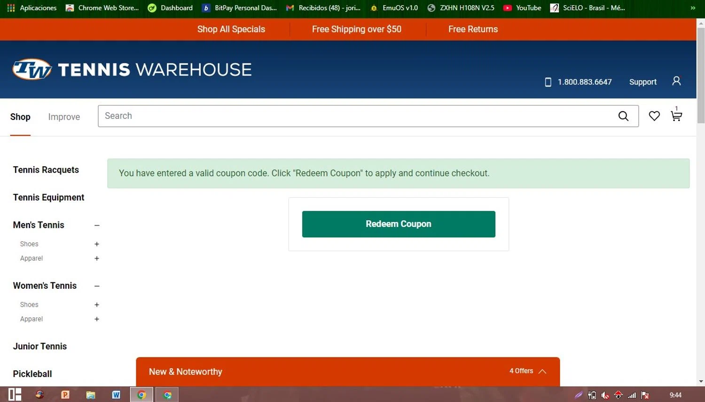Show more bookmarks chevron
This screenshot has width=705, height=402.
[693, 8]
